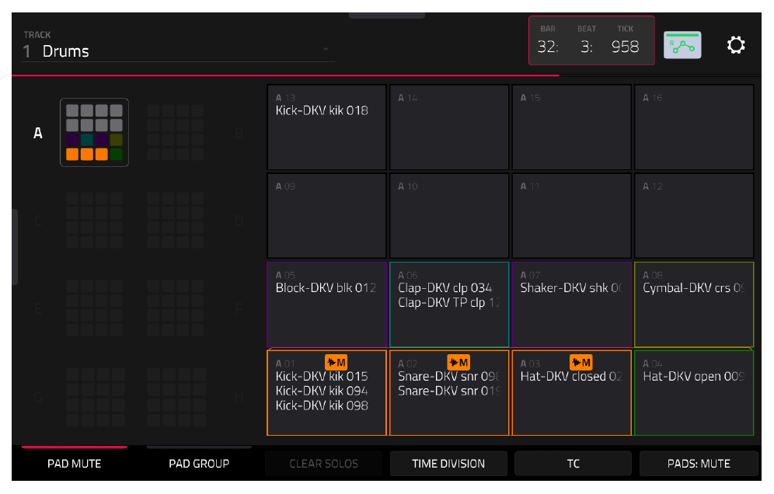Click the Beat value 3 in time counter

[x=587, y=47]
